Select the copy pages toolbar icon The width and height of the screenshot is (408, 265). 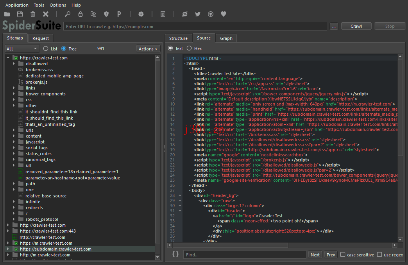[93, 14]
